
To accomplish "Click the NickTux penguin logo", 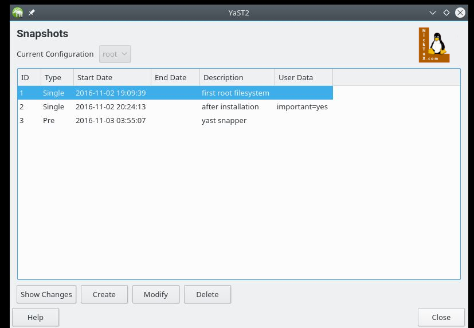I will click(x=434, y=45).
